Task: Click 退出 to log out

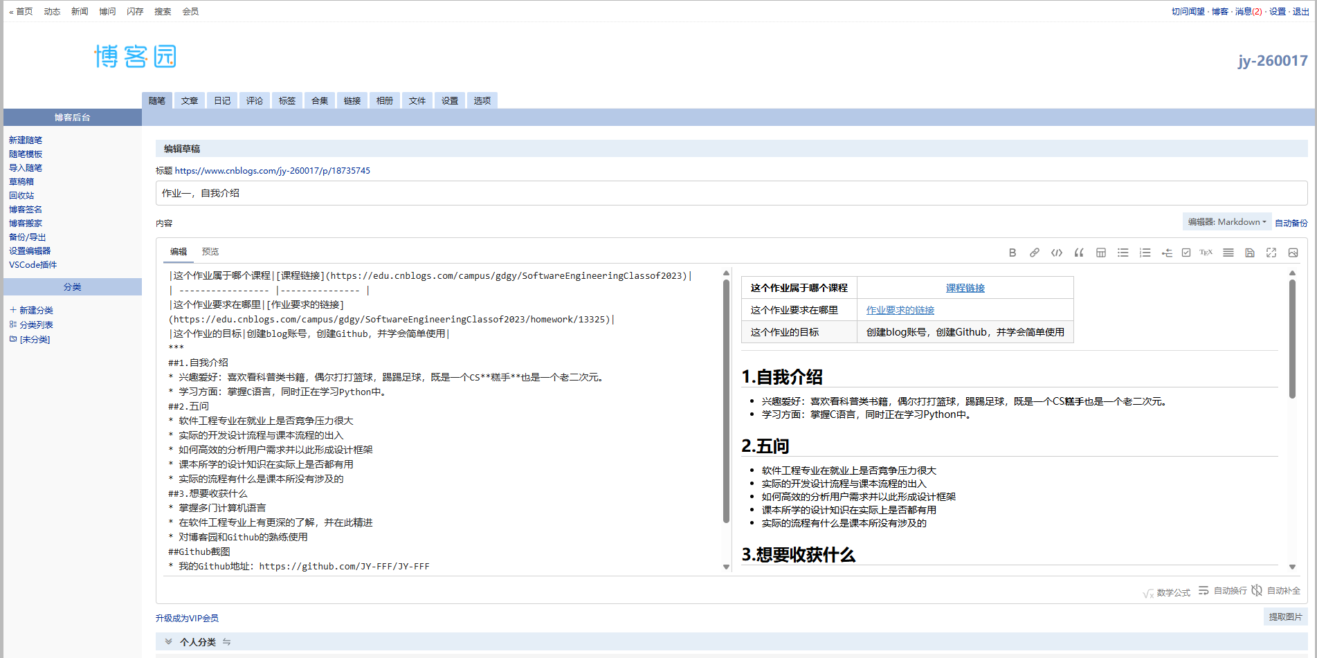Action: tap(1301, 12)
